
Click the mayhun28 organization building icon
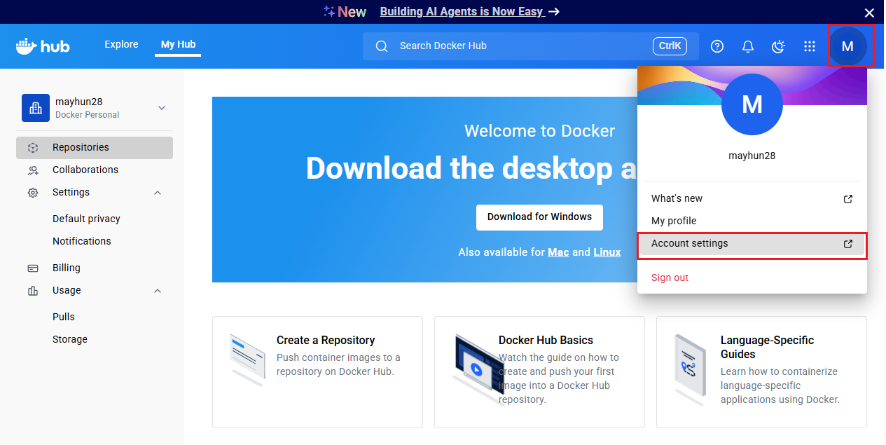(x=36, y=108)
